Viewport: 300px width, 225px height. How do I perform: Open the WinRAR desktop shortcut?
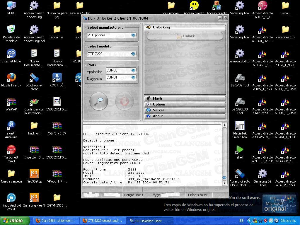point(11,104)
